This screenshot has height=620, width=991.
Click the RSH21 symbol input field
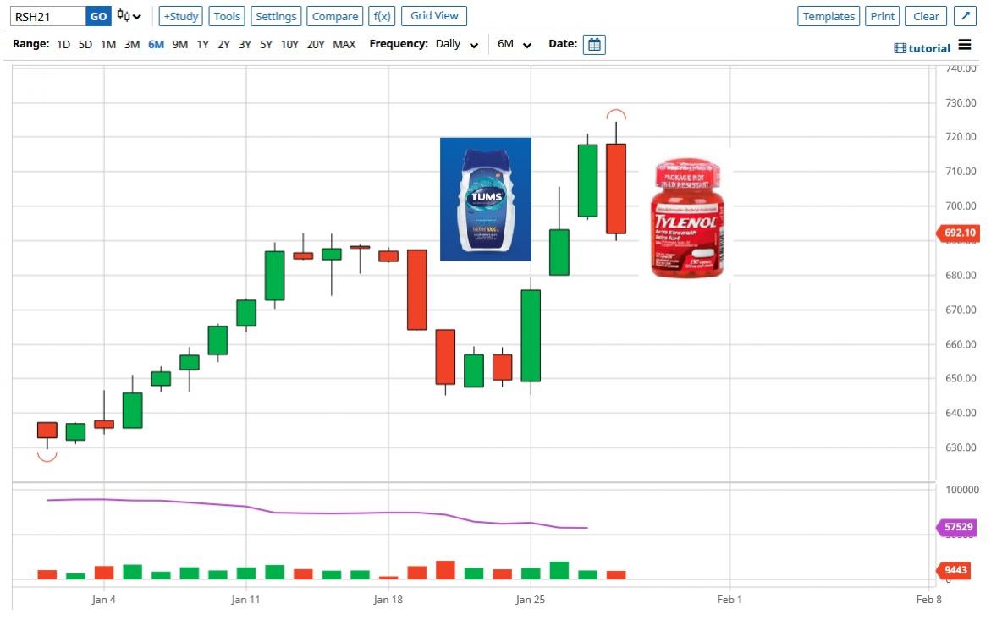pos(47,16)
